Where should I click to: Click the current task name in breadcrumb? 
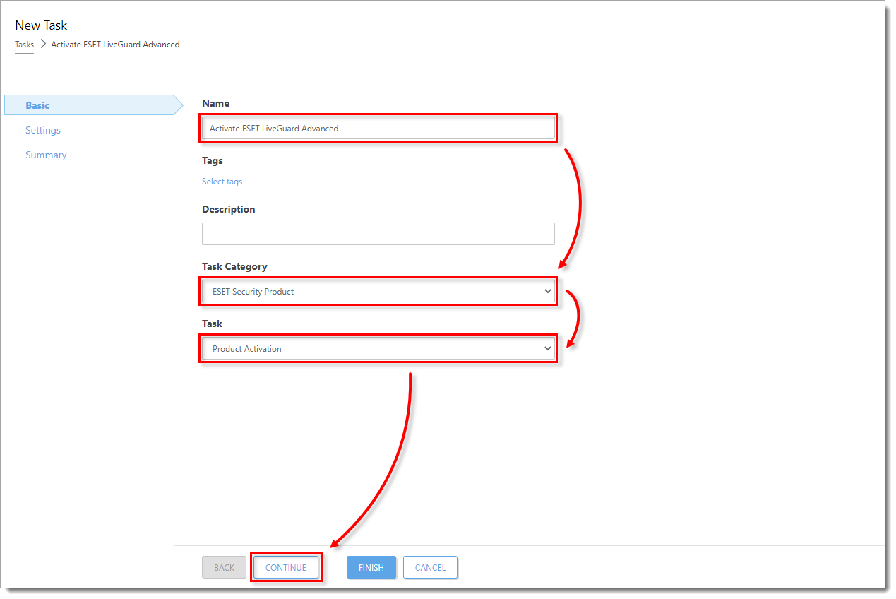(115, 45)
